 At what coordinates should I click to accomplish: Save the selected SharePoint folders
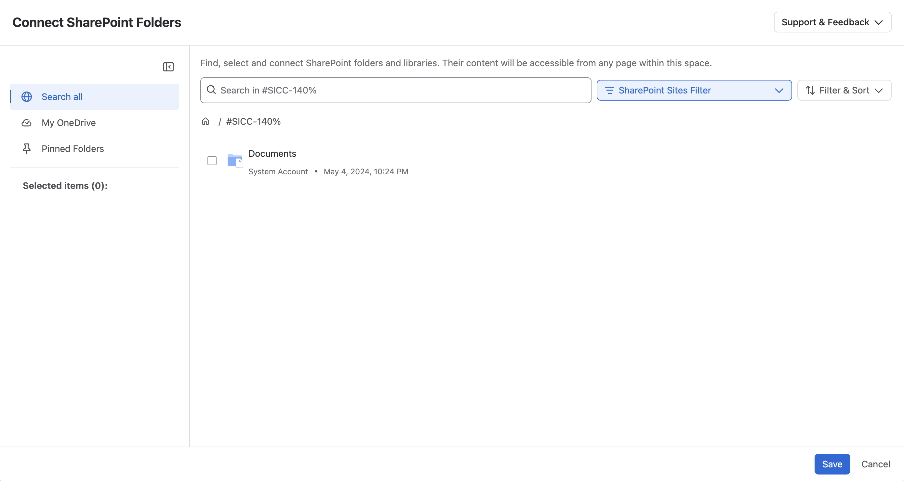pyautogui.click(x=832, y=464)
